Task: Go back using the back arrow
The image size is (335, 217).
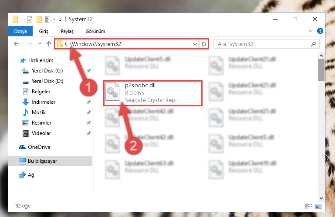Action: [x=17, y=44]
